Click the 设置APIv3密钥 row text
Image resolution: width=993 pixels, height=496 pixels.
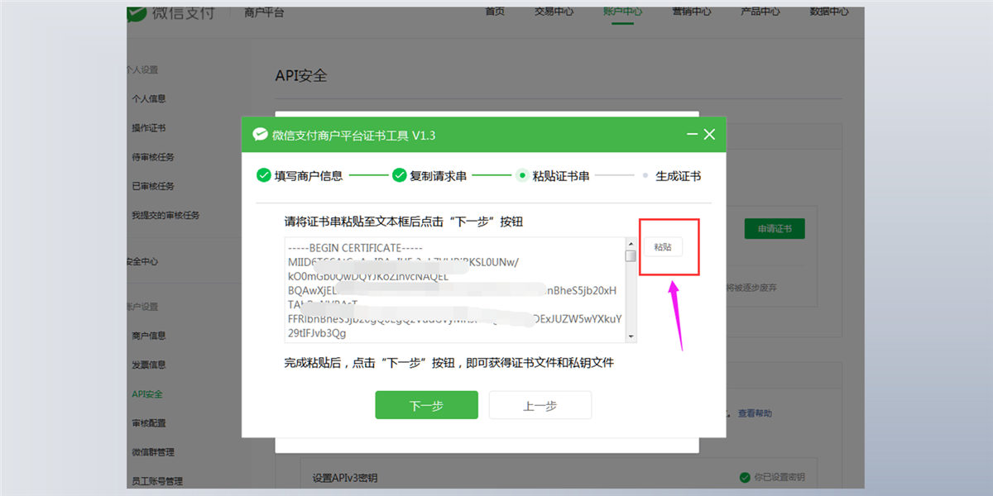[x=344, y=478]
